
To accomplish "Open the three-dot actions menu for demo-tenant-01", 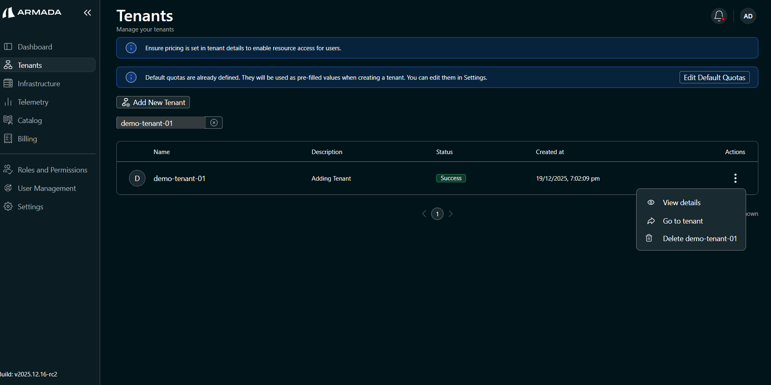I will tap(735, 178).
